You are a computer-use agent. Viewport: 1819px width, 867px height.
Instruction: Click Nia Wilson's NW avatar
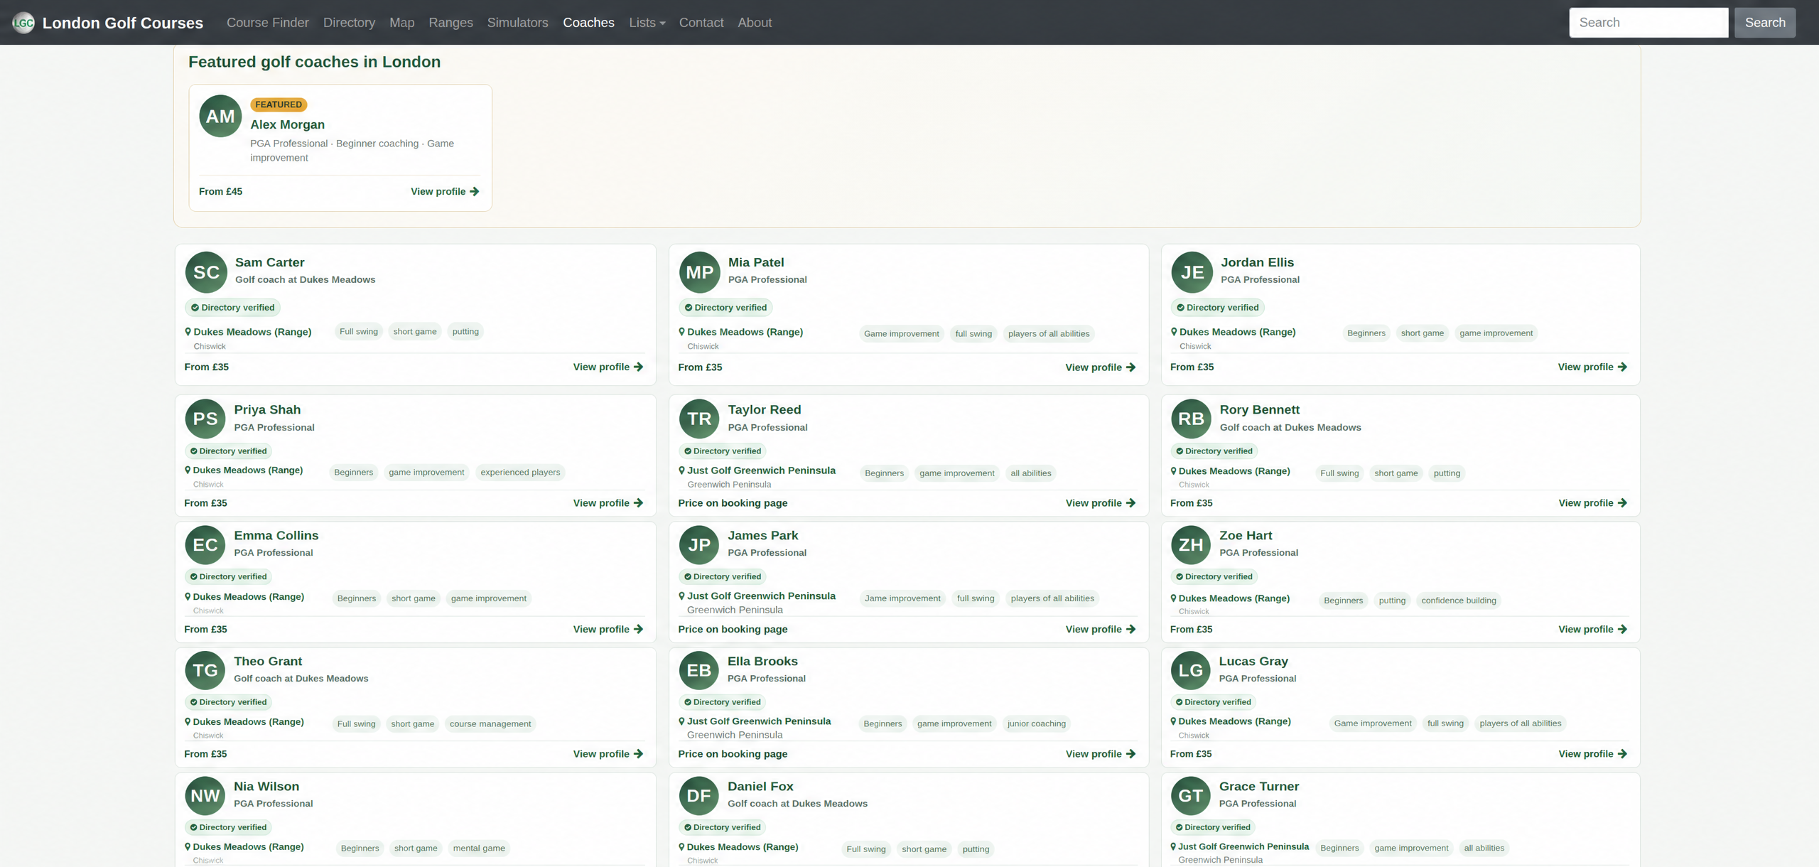(x=205, y=796)
